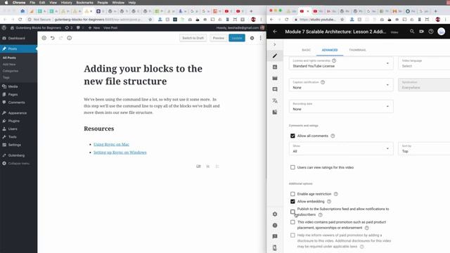Click the Preview button
The width and height of the screenshot is (450, 253).
click(219, 38)
